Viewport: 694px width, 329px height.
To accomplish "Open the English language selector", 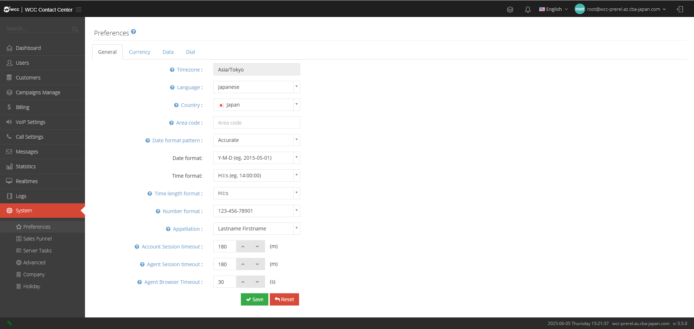I will pyautogui.click(x=553, y=9).
